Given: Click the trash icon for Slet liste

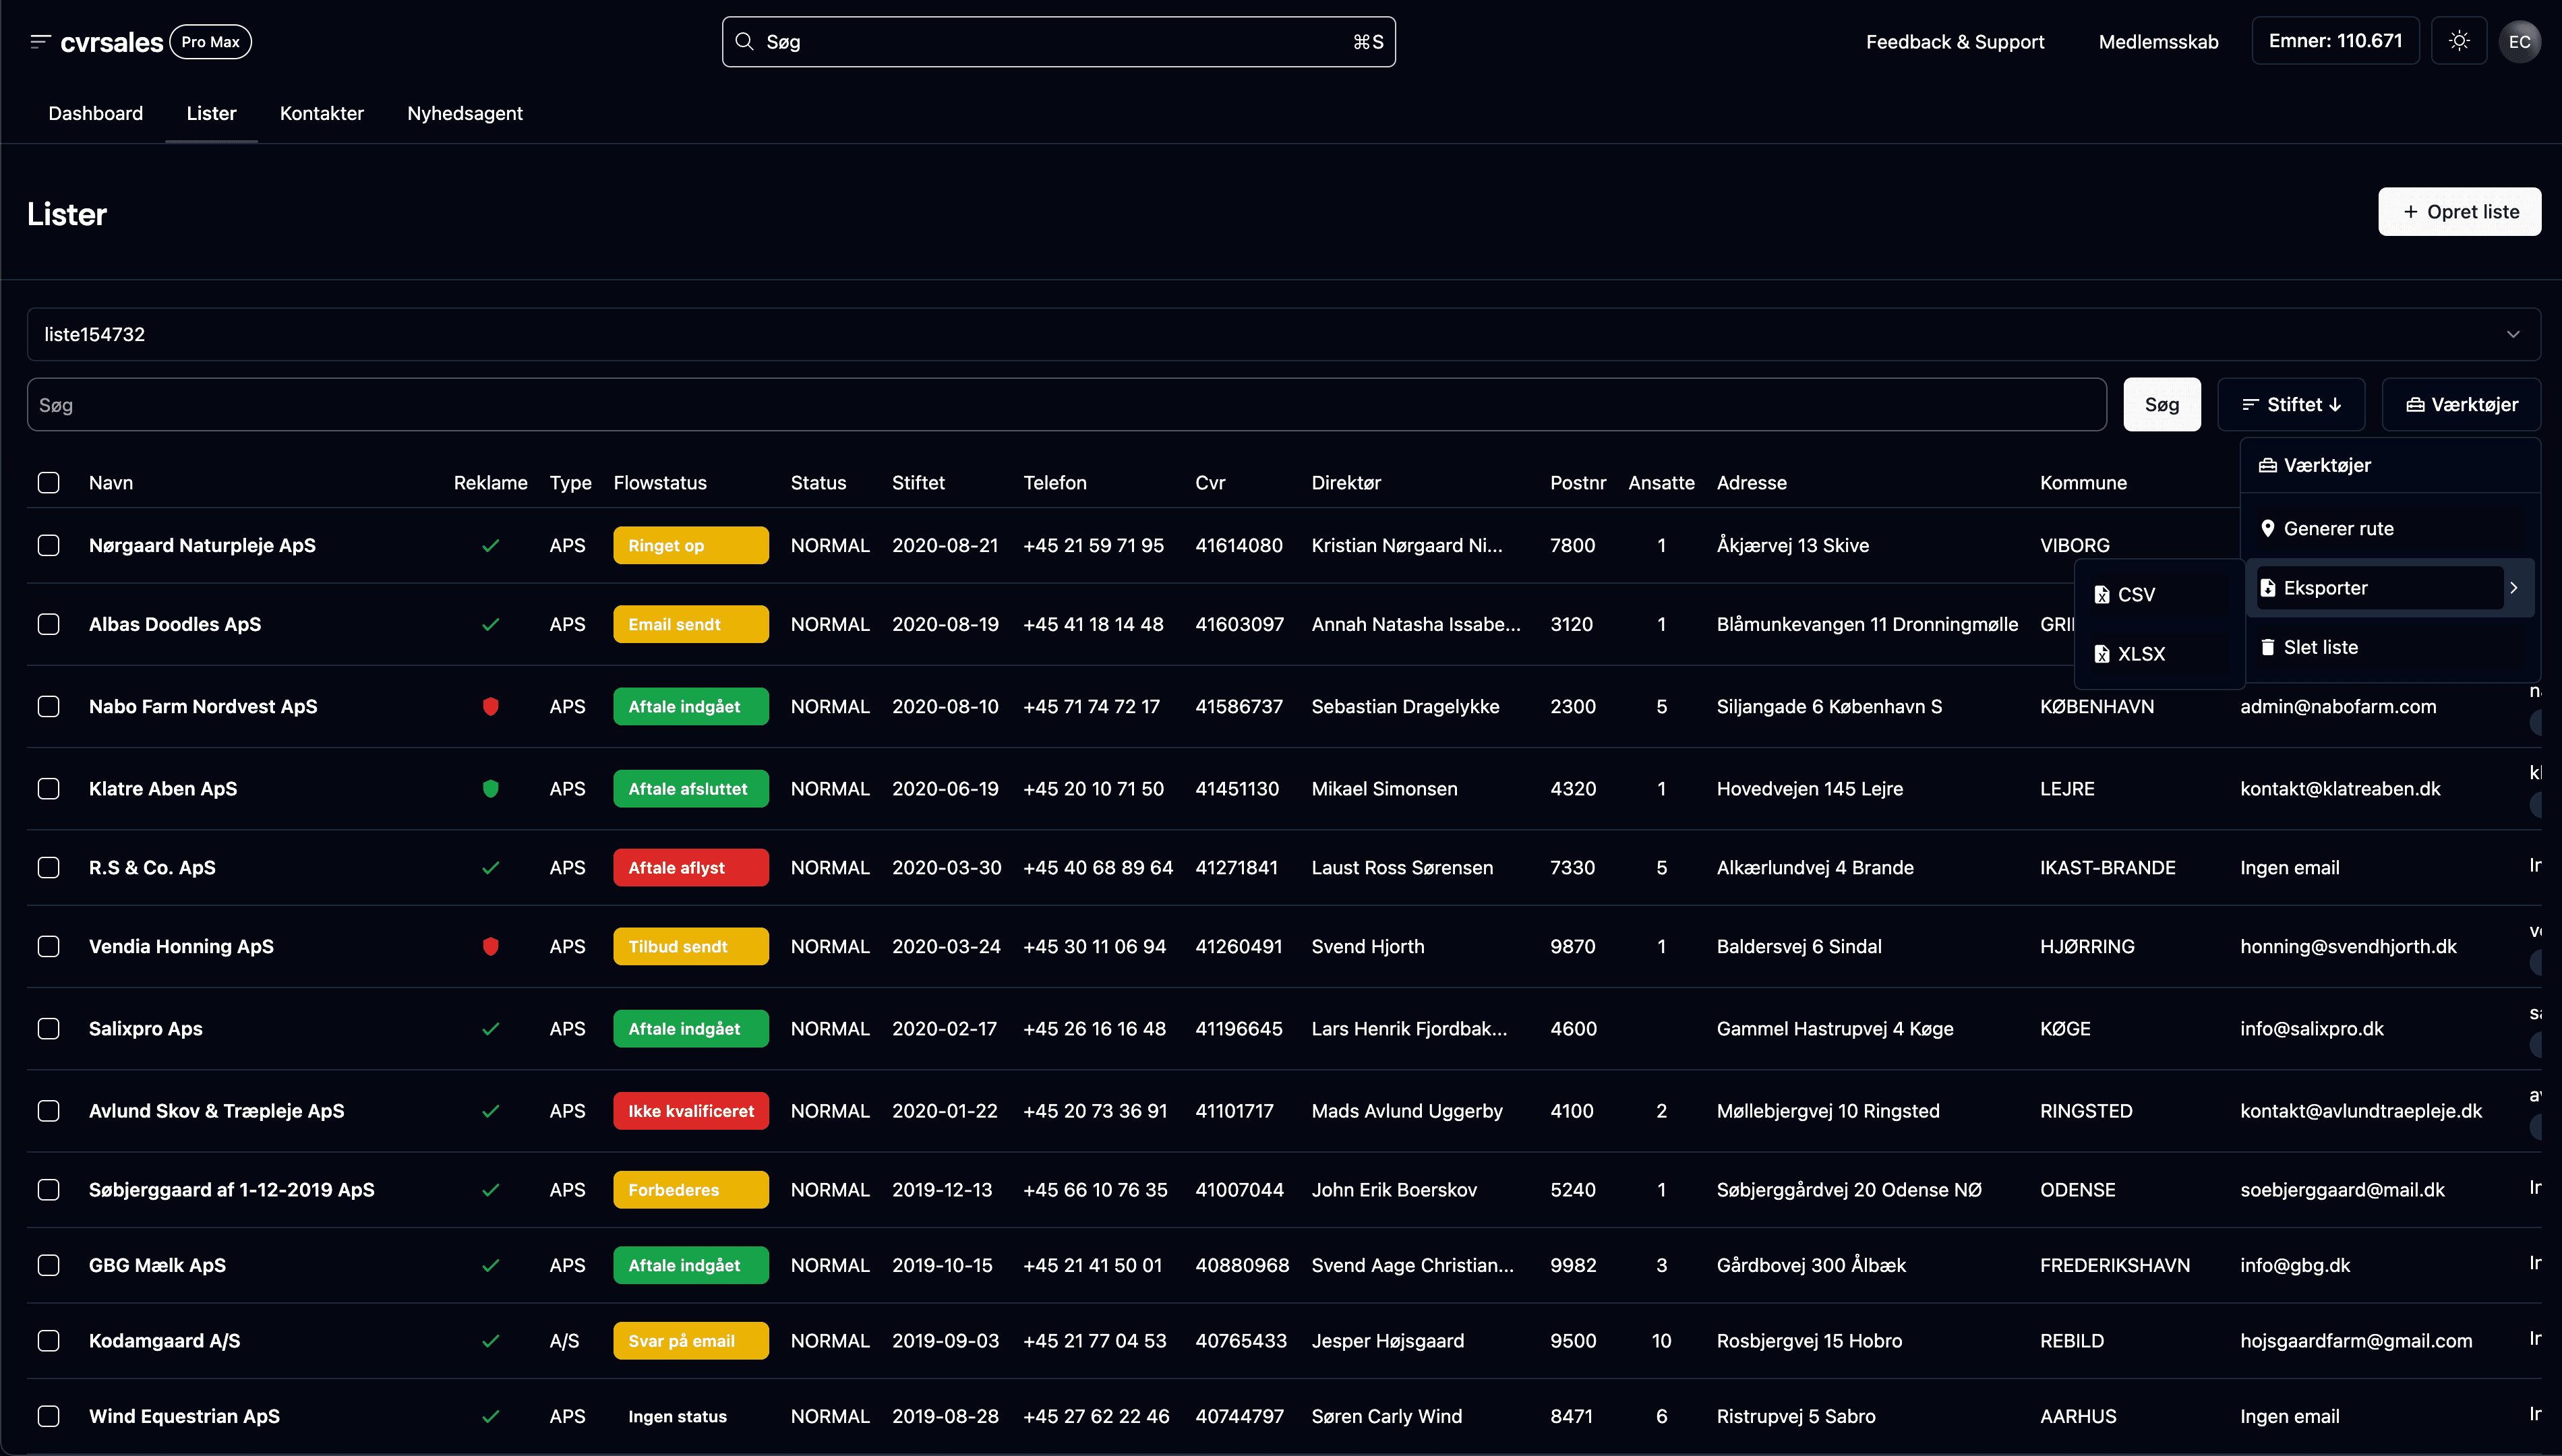Looking at the screenshot, I should (2268, 647).
